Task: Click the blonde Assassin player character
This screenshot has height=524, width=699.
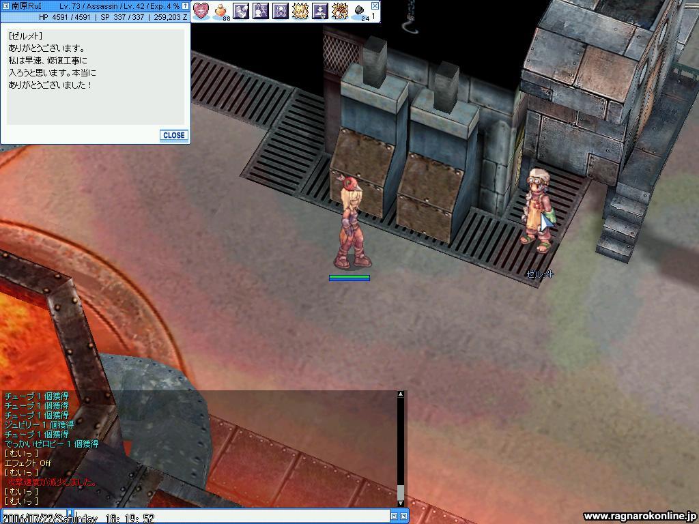Action: pyautogui.click(x=352, y=223)
